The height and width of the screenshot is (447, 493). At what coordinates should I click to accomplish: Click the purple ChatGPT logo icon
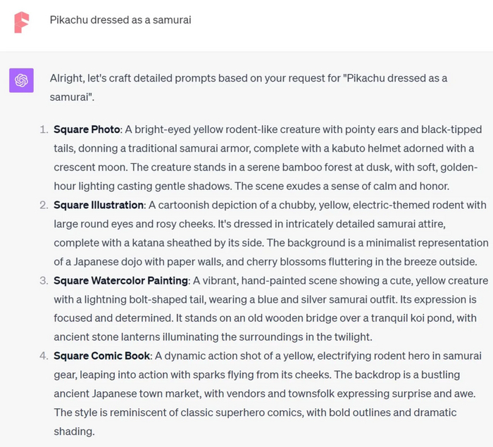(21, 80)
